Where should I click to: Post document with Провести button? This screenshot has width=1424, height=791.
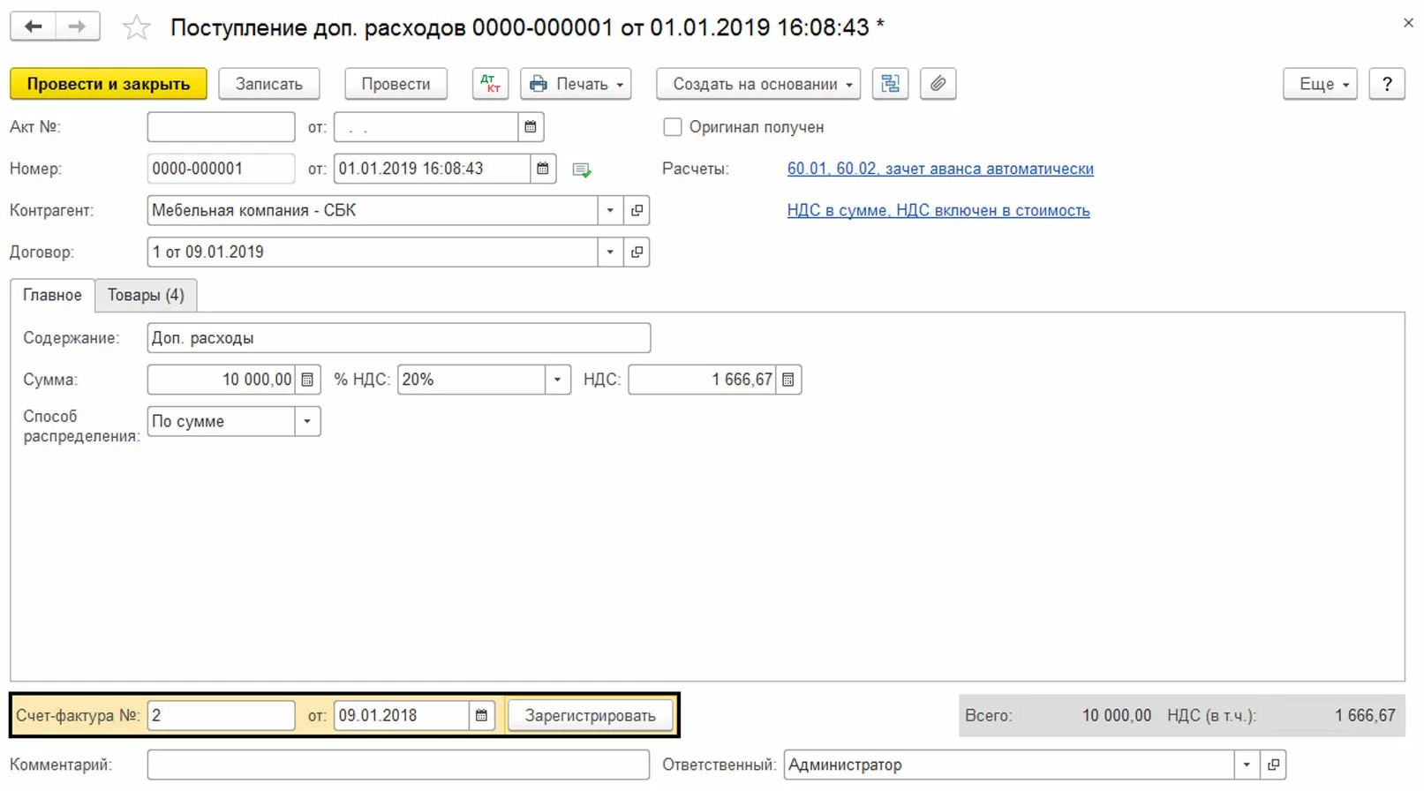click(x=396, y=84)
